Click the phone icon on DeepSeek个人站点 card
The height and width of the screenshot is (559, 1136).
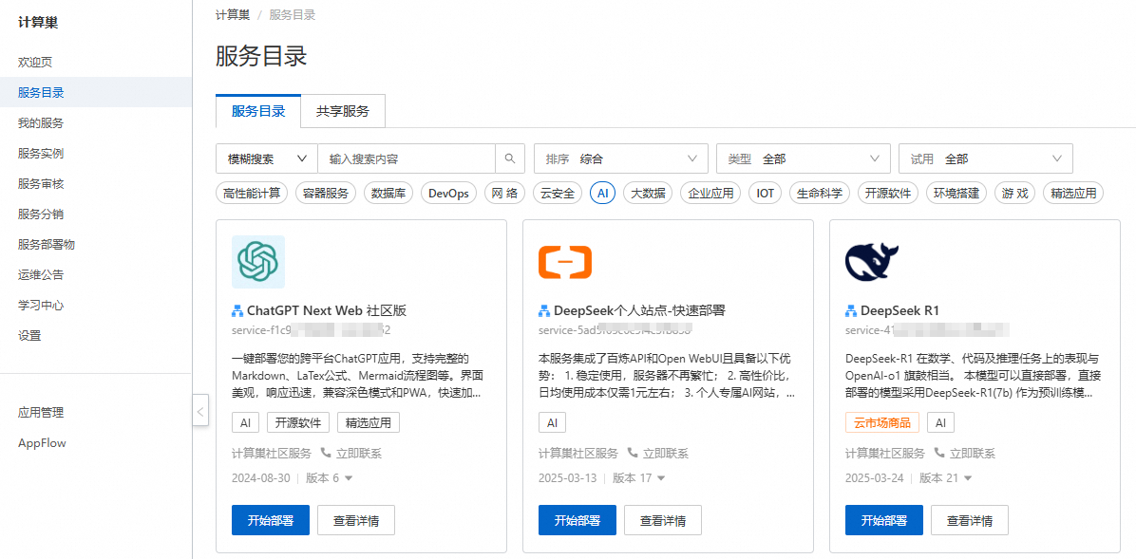click(x=633, y=453)
